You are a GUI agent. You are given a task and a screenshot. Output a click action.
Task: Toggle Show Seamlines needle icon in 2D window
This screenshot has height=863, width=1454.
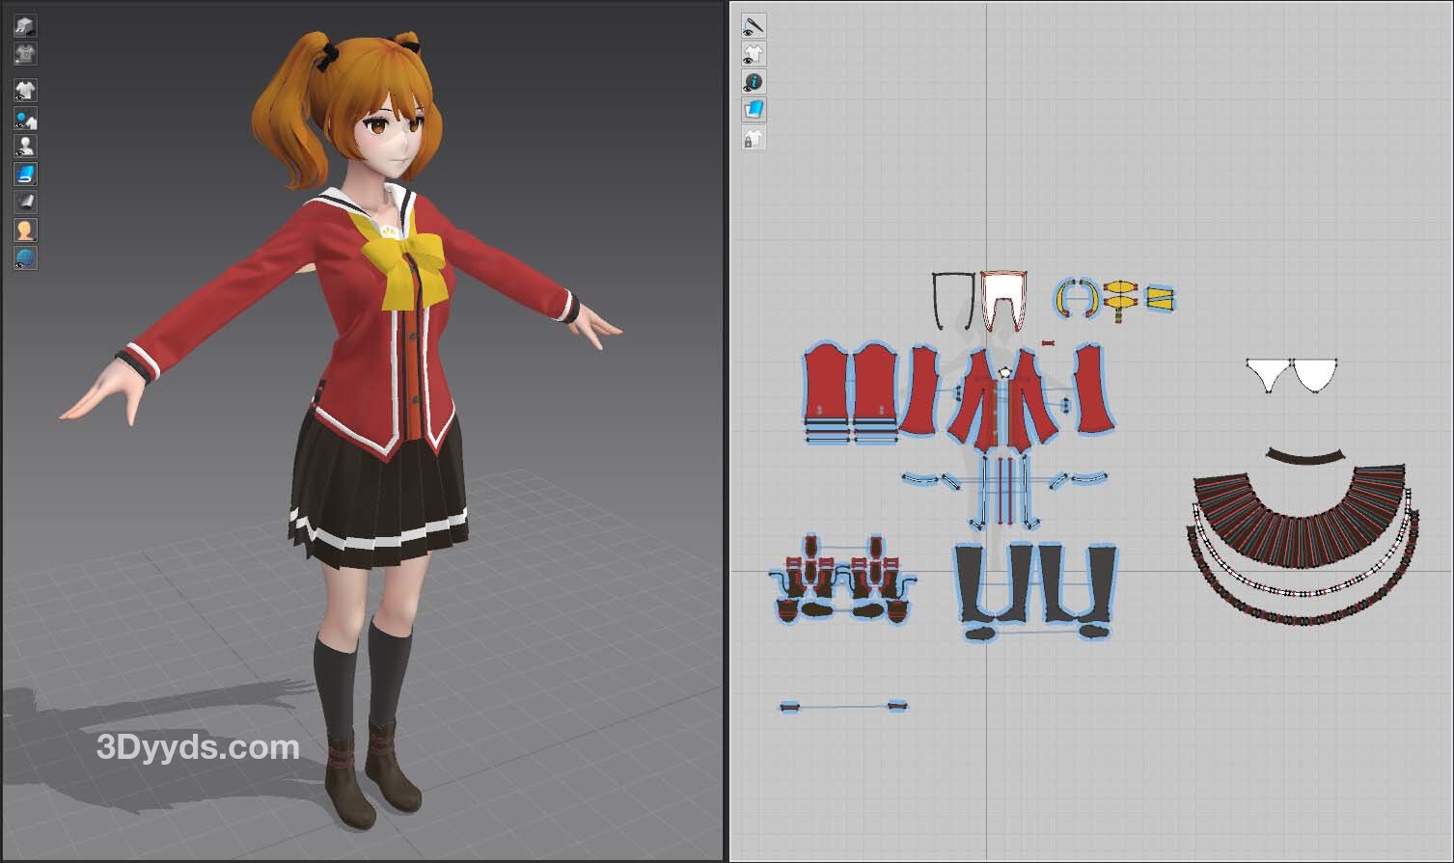754,26
